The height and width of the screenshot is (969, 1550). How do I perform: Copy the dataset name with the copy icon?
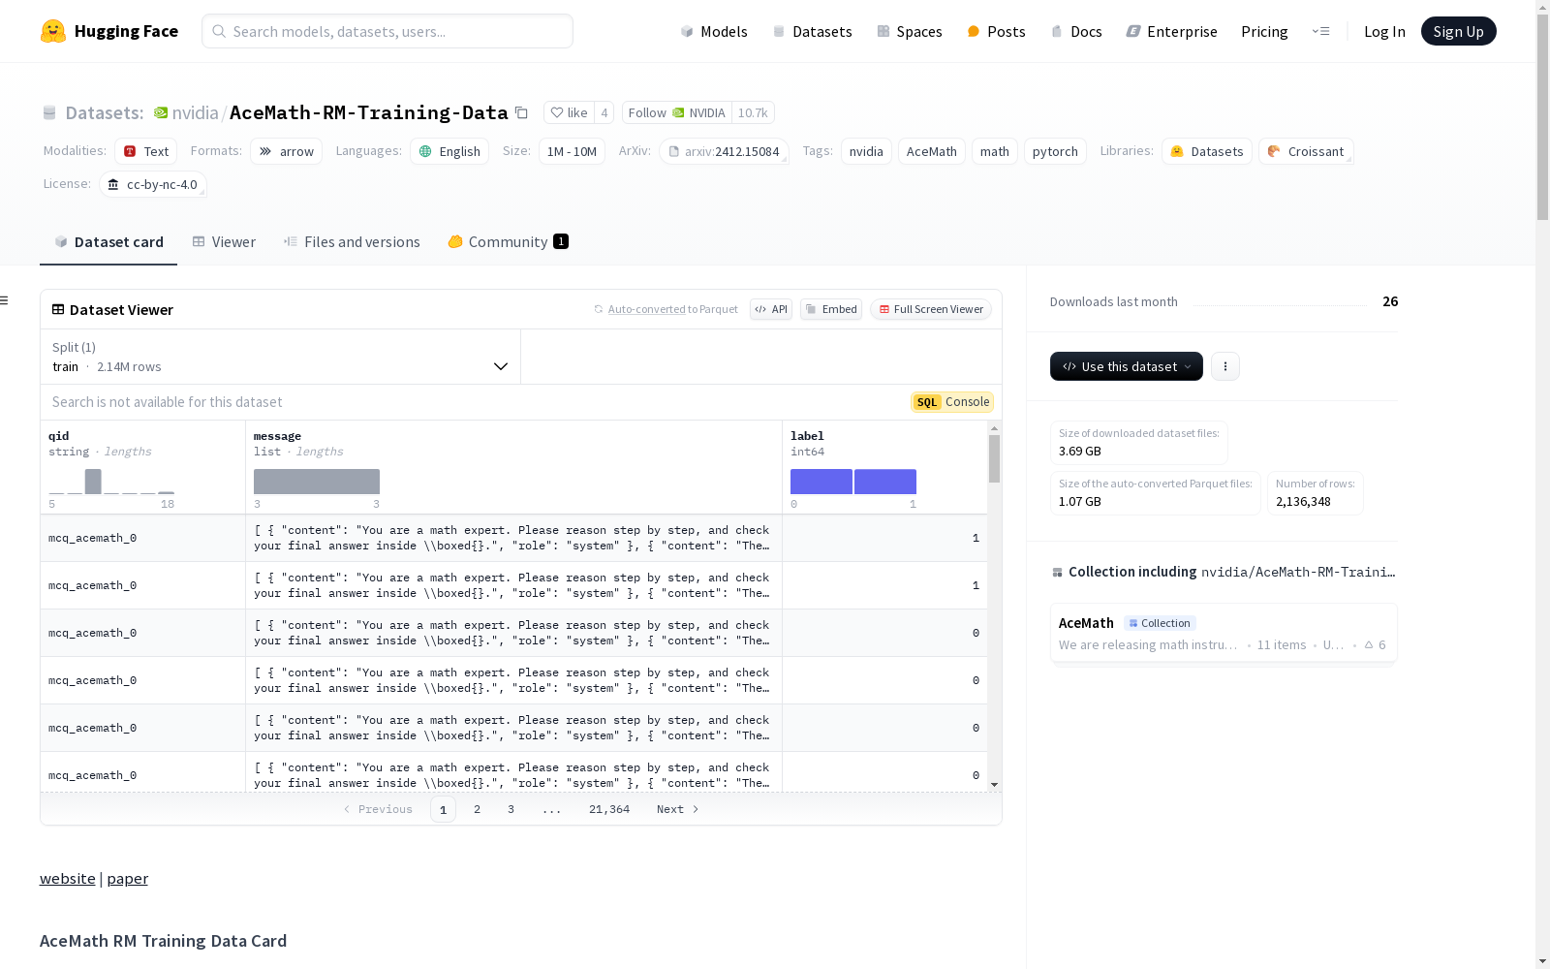point(521,112)
